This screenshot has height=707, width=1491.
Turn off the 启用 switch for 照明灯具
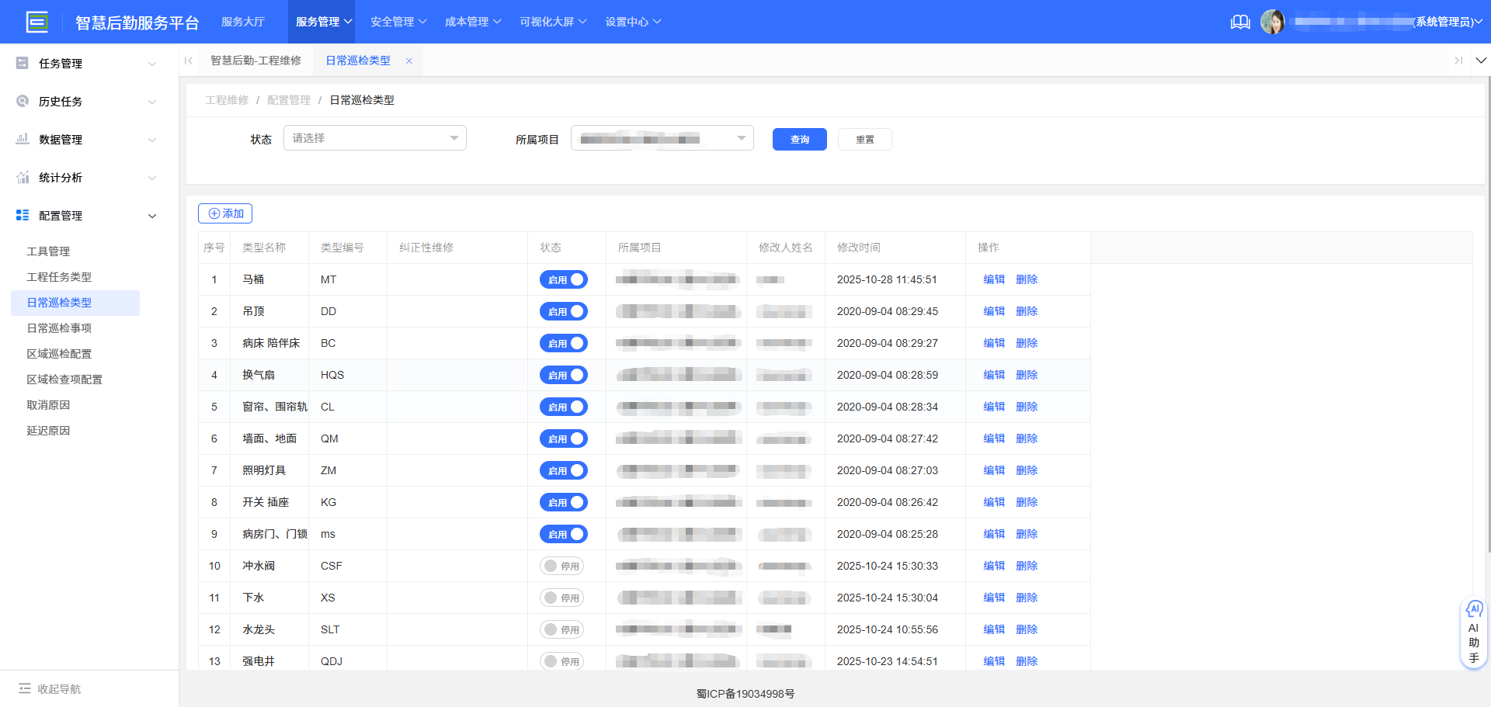coord(563,470)
